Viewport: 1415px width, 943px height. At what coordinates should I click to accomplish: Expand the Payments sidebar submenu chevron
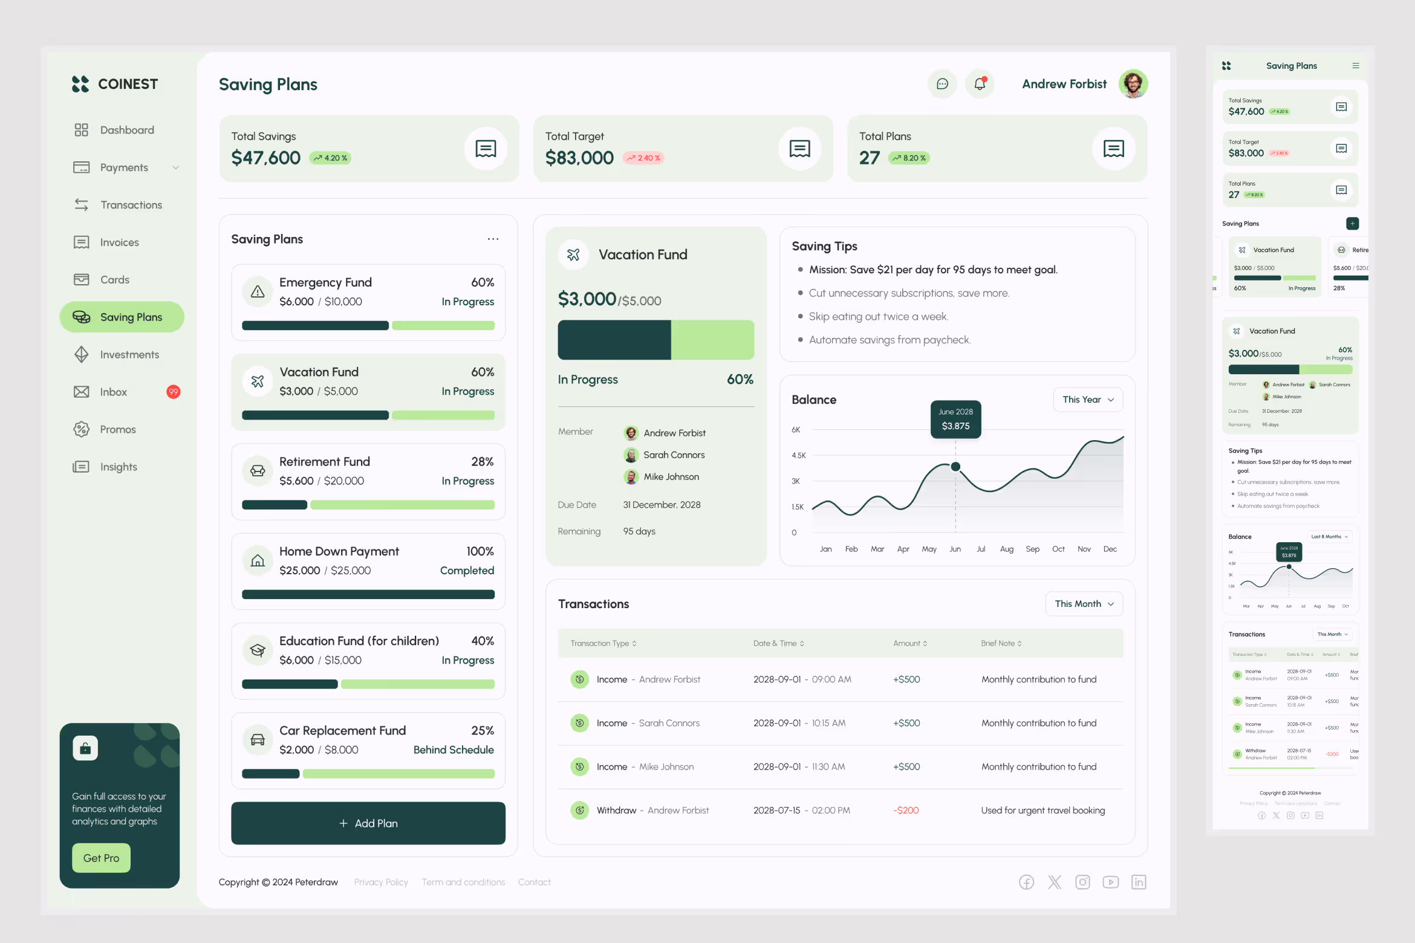(x=176, y=167)
